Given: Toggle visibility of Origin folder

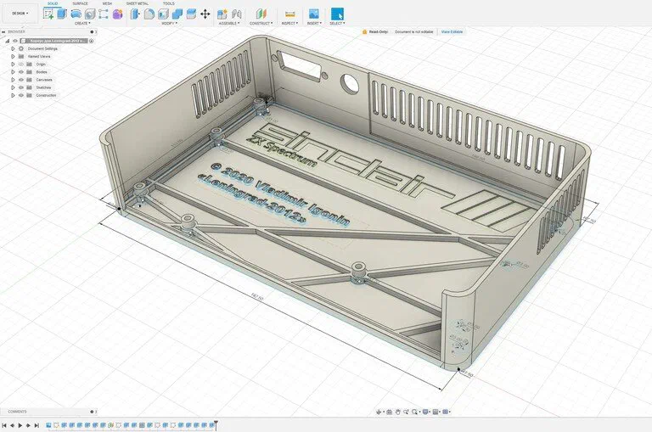Looking at the screenshot, I should (21, 64).
